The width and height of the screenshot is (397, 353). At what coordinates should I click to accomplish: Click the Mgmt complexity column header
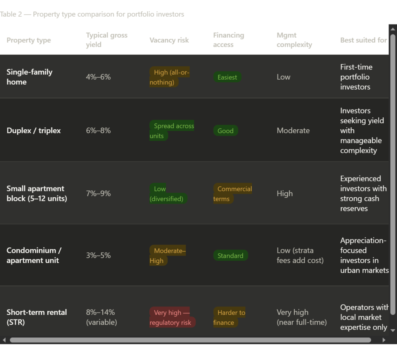click(294, 40)
